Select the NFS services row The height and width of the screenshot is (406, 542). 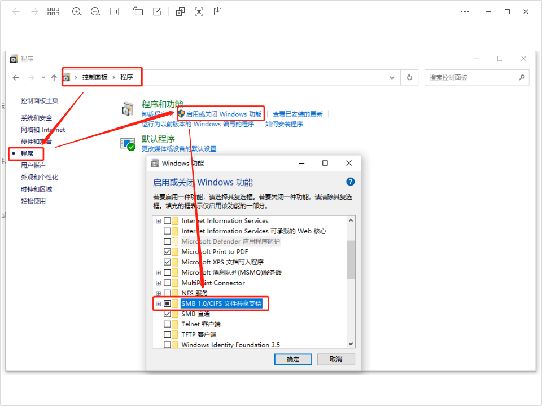pyautogui.click(x=195, y=293)
